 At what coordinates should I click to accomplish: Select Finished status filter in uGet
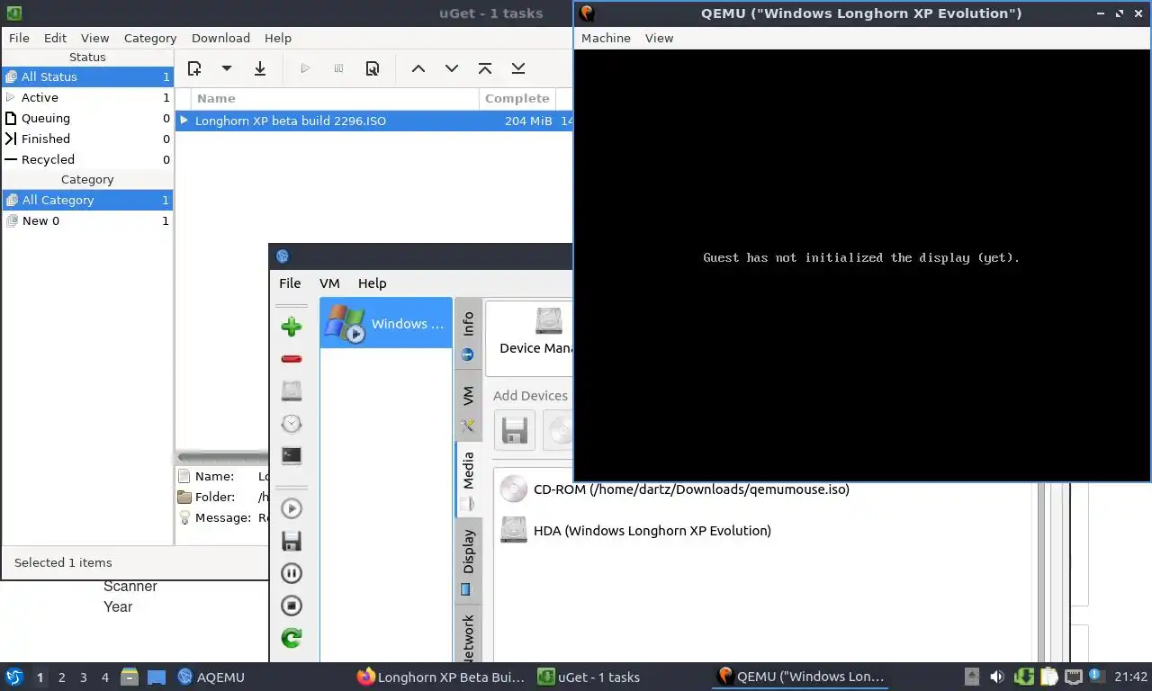[87, 139]
